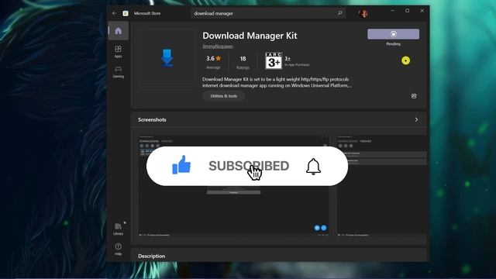Expand the Screenshots section chevron
This screenshot has width=496, height=279.
coord(416,119)
